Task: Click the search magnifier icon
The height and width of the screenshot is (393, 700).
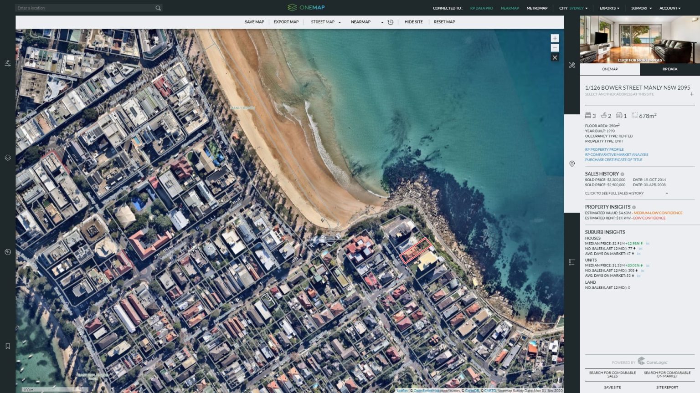Action: click(x=158, y=8)
